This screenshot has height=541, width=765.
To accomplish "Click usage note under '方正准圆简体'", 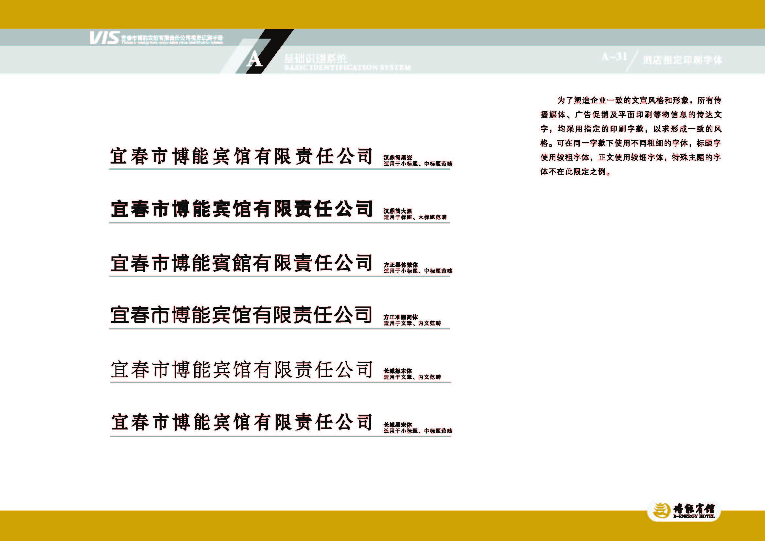I will [x=412, y=323].
